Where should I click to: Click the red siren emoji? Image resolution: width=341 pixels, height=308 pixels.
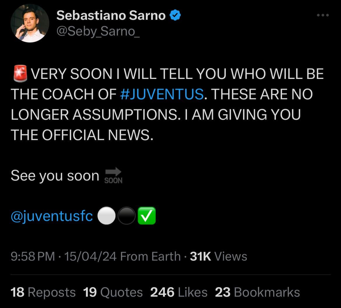[x=20, y=73]
